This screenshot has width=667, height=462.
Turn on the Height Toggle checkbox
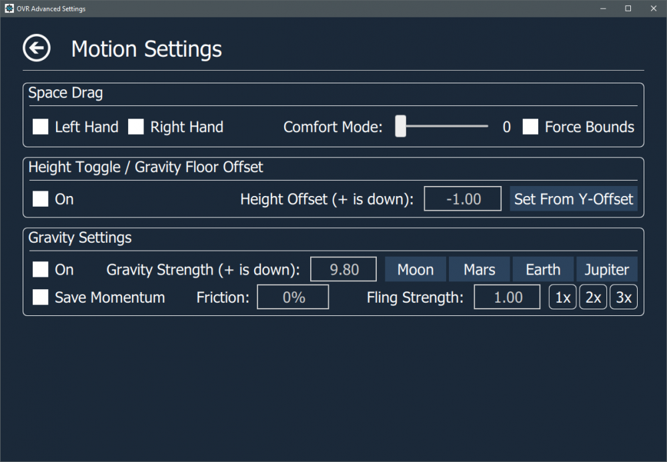(41, 199)
